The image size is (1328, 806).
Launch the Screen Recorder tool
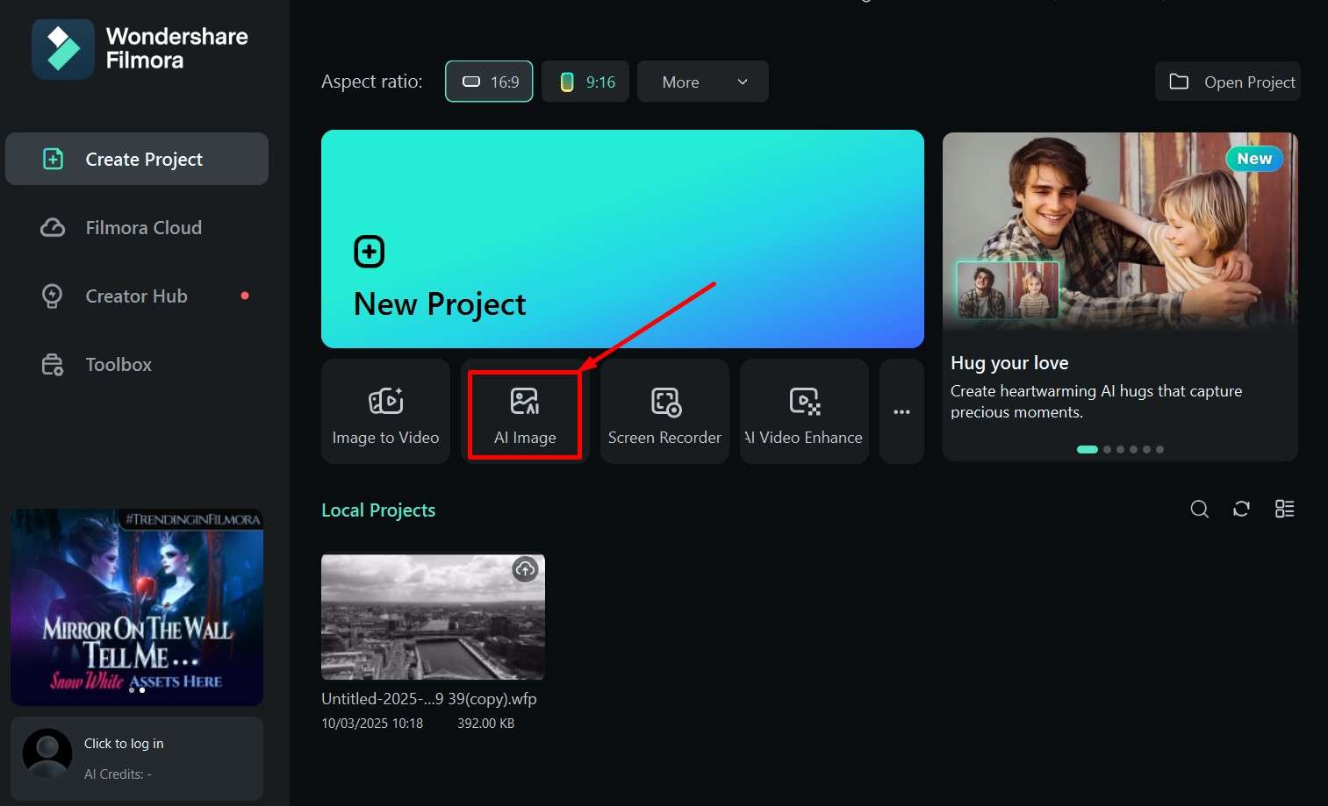pos(664,411)
